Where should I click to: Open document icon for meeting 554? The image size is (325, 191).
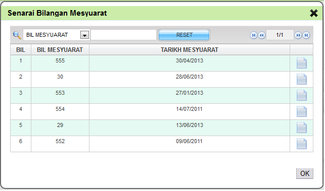coord(302,111)
